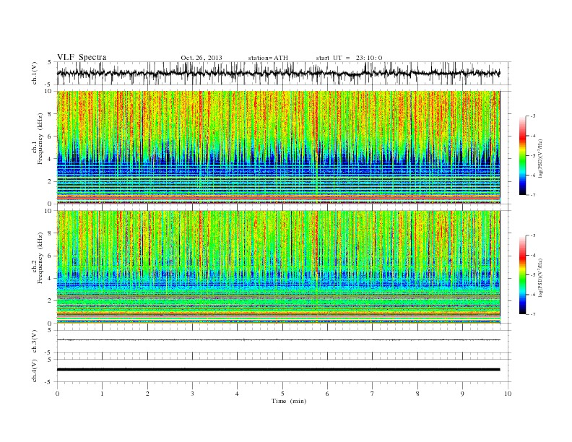Click time axis tick label "4"

[237, 394]
